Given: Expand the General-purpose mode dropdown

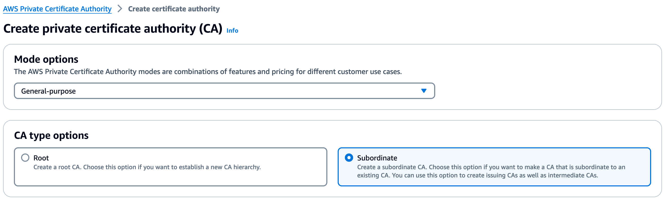Looking at the screenshot, I should coord(224,91).
